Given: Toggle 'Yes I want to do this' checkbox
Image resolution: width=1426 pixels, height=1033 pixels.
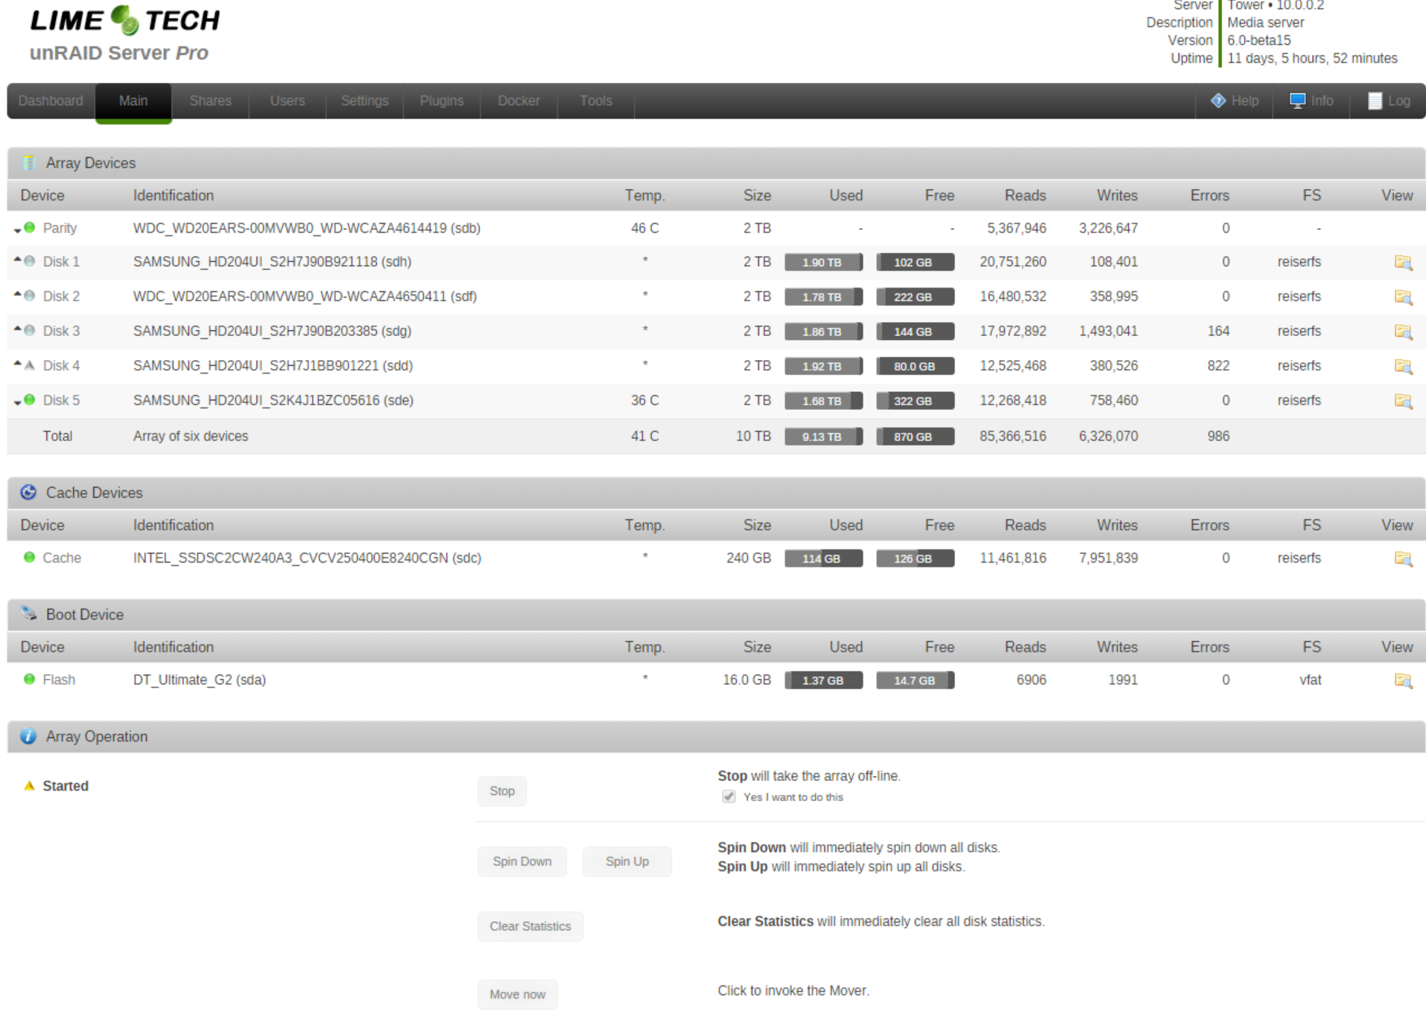Looking at the screenshot, I should [729, 797].
